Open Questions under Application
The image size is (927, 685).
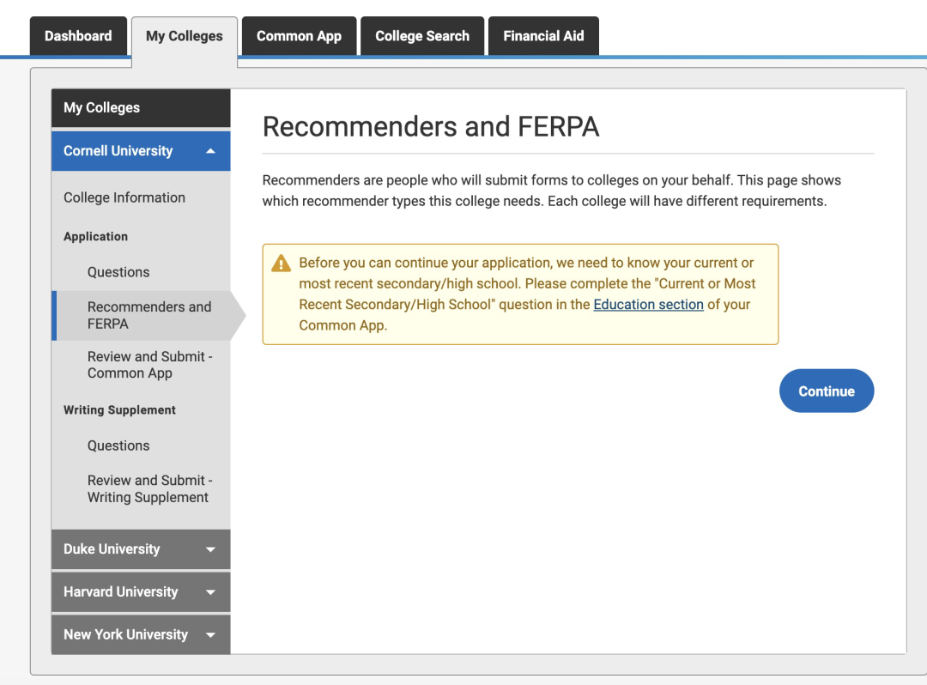(118, 272)
